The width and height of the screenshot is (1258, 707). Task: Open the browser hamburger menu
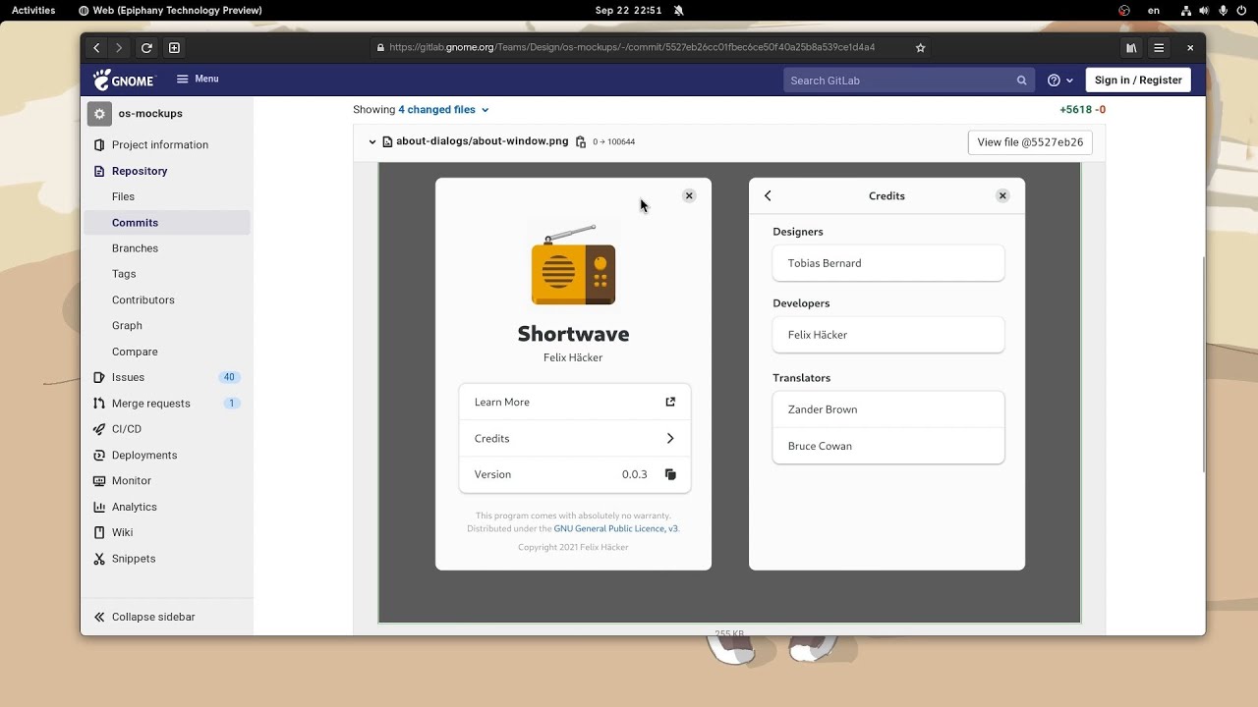point(1159,47)
